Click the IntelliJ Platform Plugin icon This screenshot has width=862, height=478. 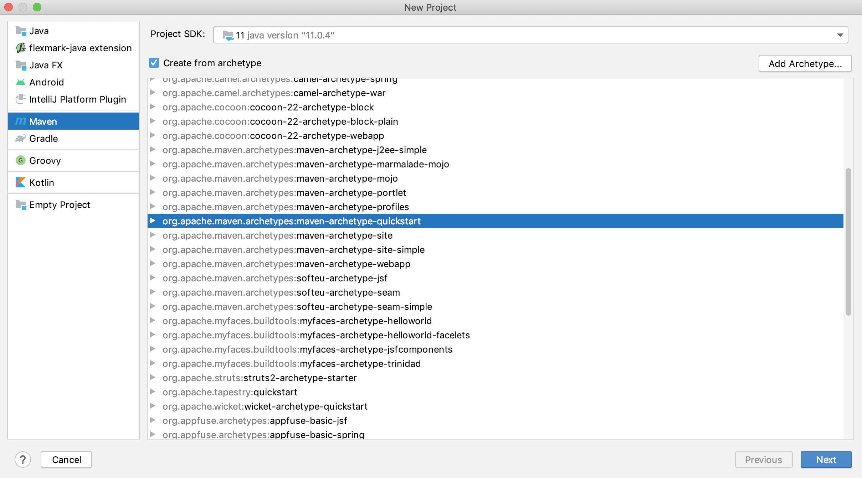(x=21, y=99)
